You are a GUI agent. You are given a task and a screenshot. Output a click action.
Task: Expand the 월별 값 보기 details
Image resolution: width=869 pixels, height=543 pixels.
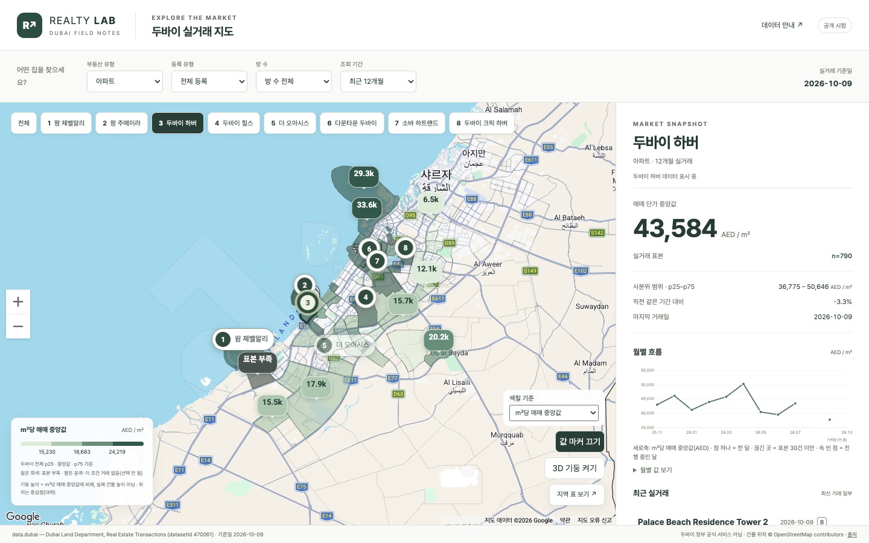652,470
